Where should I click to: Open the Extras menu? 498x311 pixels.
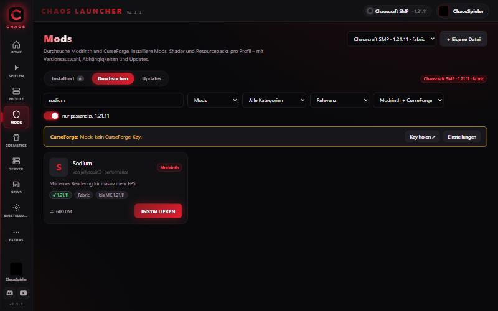(x=16, y=236)
